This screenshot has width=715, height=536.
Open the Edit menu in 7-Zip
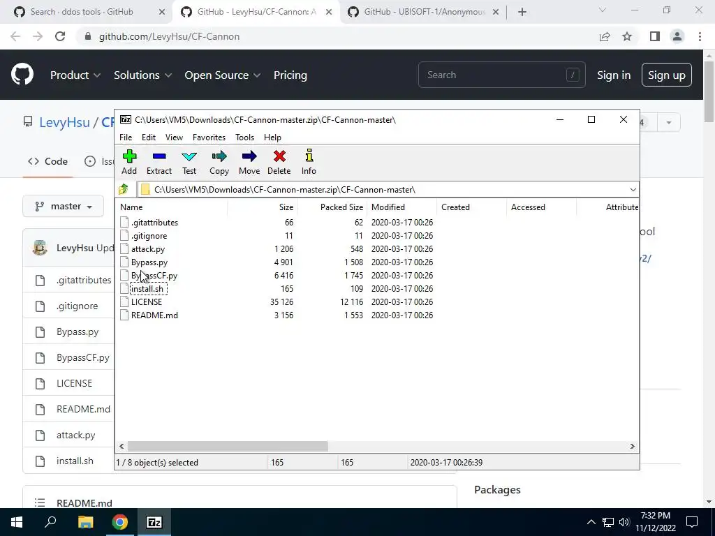pos(149,137)
